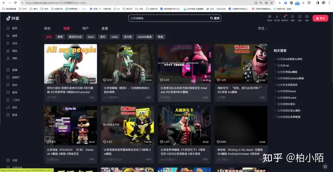Open 二次元 anime in the sidebar
The height and width of the screenshot is (172, 333).
[x=13, y=100]
